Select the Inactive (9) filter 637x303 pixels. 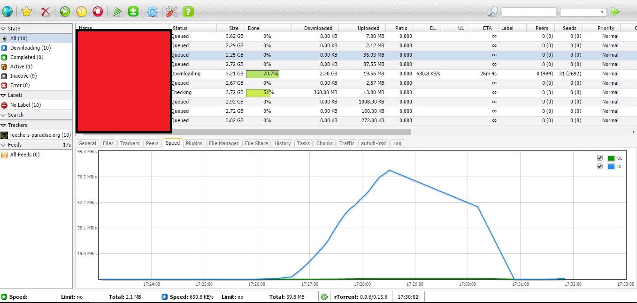[36, 76]
